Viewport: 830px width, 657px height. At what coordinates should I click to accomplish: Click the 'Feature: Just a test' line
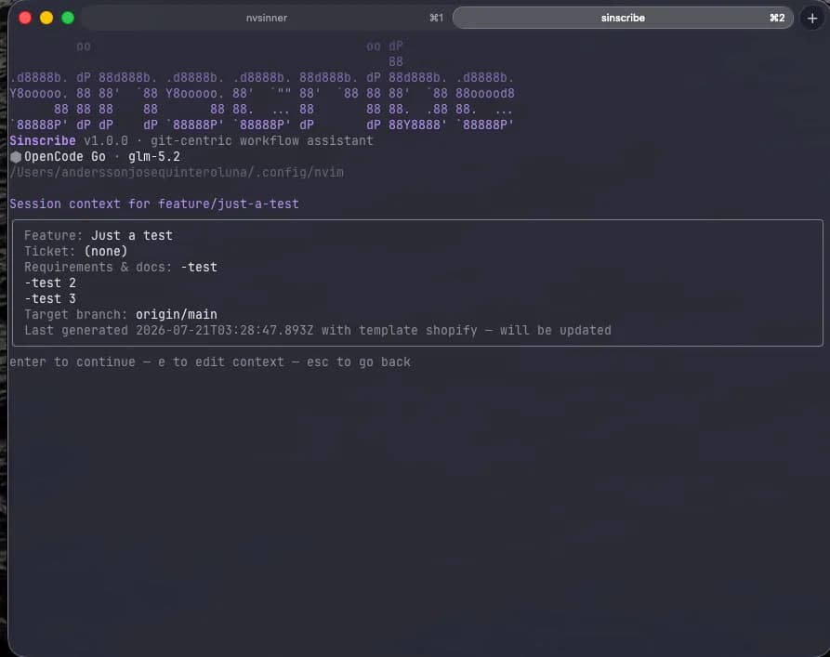99,236
